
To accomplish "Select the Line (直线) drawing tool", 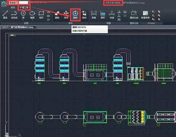I will click(5, 15).
